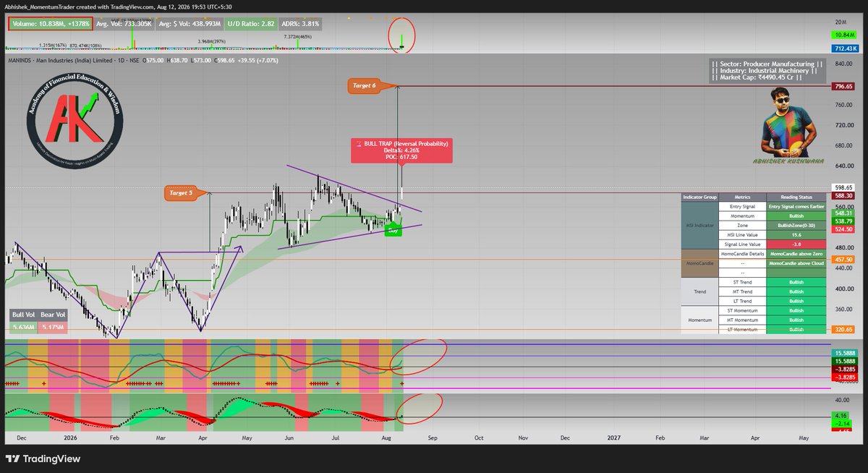
Task: Click the -2.14 oscillator value label
Action: (x=843, y=424)
